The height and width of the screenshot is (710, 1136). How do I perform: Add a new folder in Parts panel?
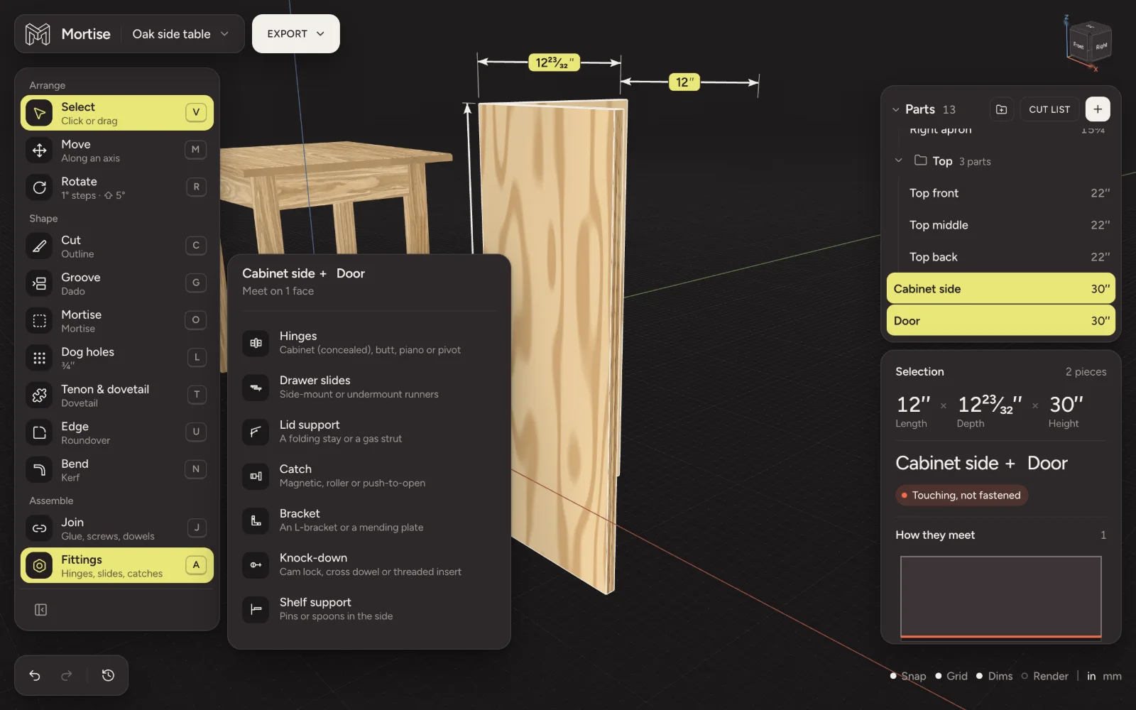(x=1001, y=109)
